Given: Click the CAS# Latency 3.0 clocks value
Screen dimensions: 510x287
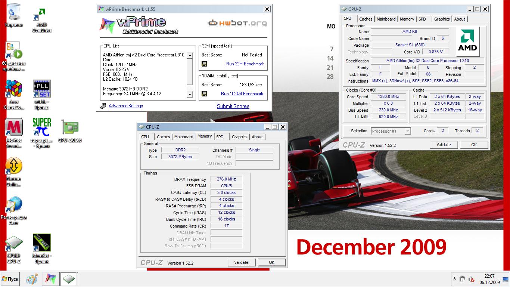Looking at the screenshot, I should point(226,193).
